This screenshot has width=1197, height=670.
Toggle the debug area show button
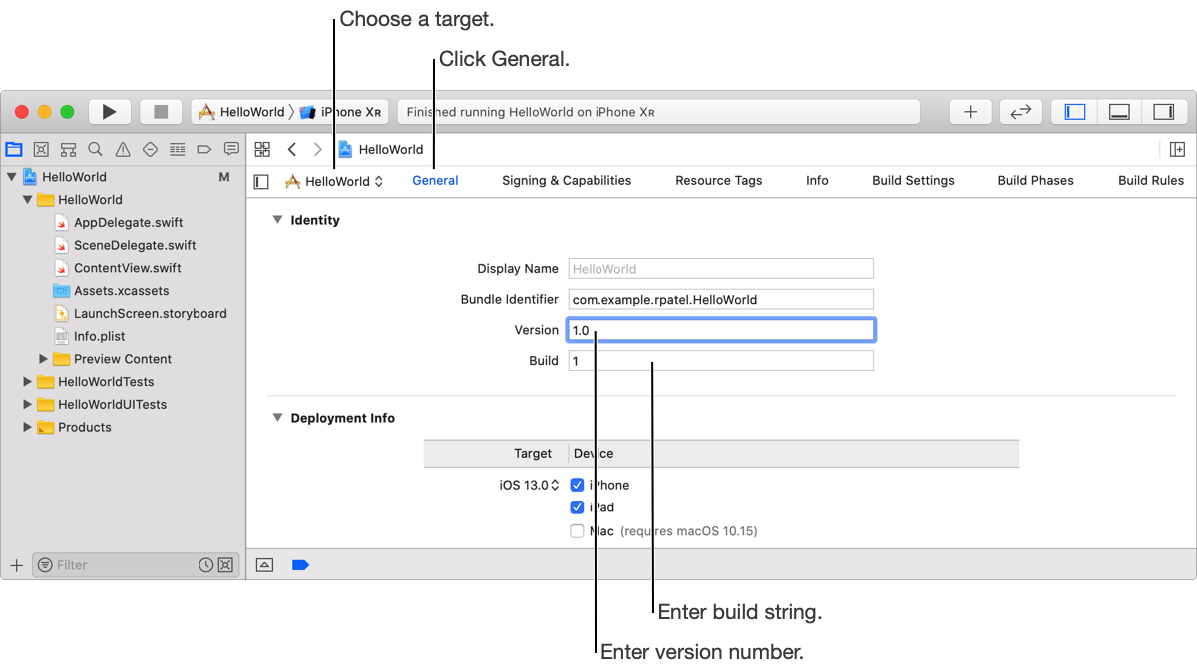point(264,565)
